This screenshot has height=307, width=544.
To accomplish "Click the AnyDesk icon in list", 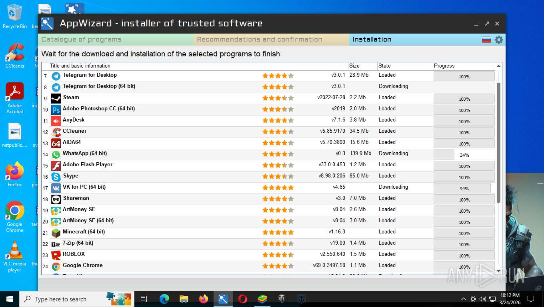I will point(56,121).
